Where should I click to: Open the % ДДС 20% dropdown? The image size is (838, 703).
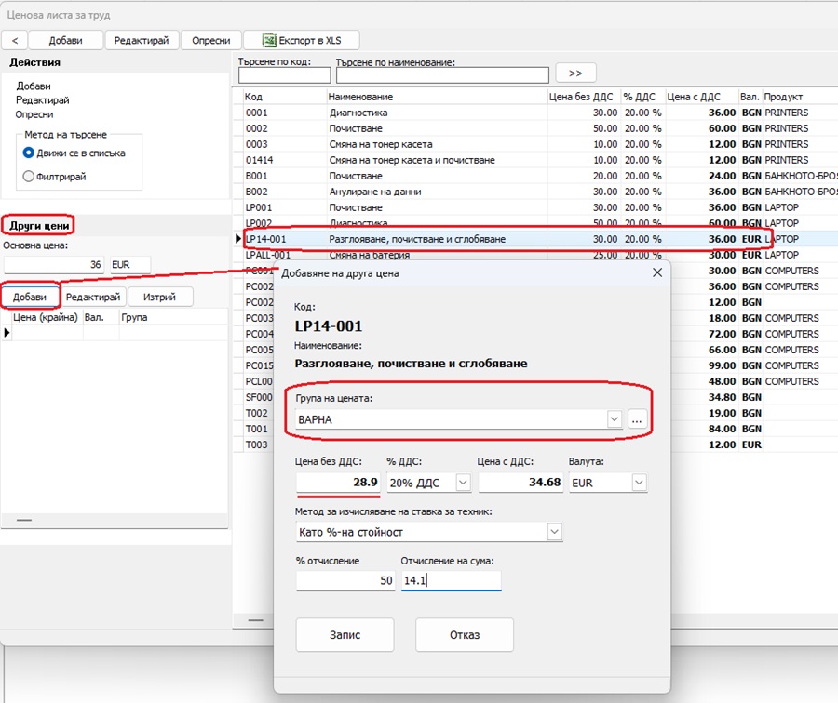coord(463,483)
